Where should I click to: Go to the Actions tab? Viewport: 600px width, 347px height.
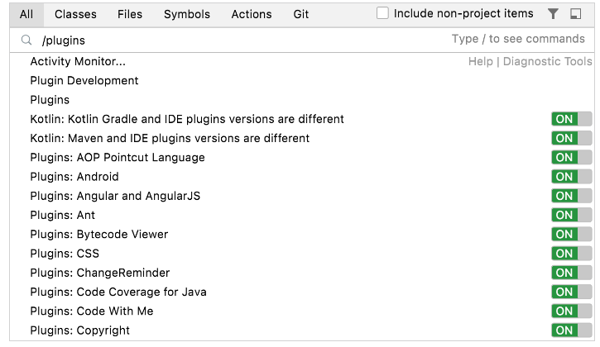[x=252, y=15]
